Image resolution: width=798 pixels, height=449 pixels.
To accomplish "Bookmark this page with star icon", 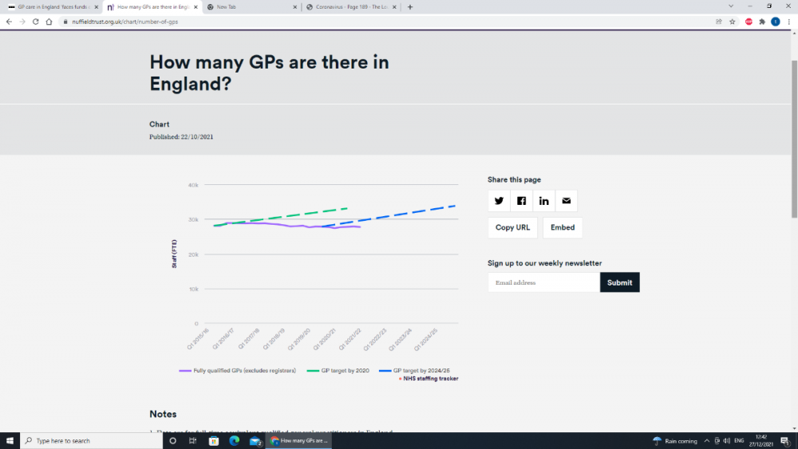I will 732,22.
